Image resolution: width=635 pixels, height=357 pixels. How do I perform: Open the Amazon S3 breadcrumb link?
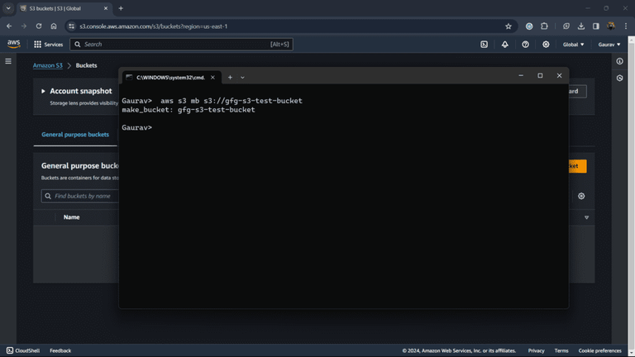pyautogui.click(x=48, y=65)
